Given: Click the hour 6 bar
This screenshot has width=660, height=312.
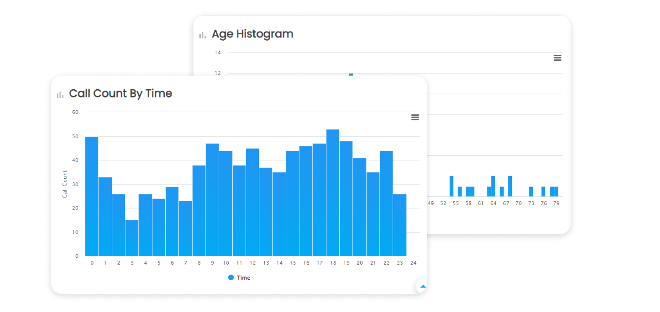Looking at the screenshot, I should pyautogui.click(x=172, y=221).
